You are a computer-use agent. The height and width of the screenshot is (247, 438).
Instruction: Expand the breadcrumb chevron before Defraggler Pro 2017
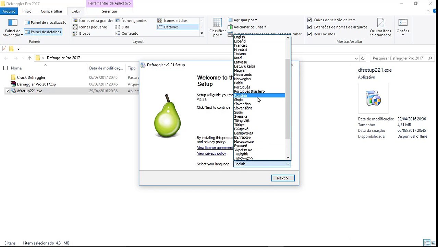(43, 58)
